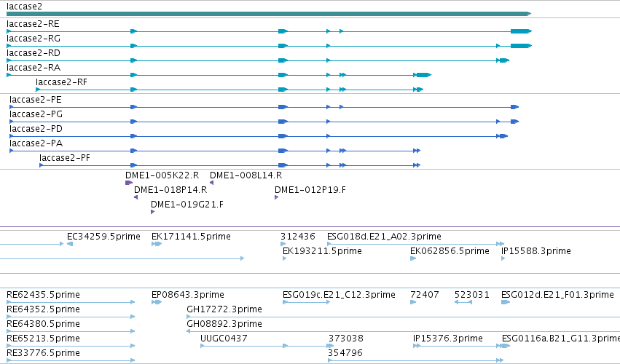Click the EK171141.5prime EST label
Image resolution: width=620 pixels, height=364 pixels.
click(191, 237)
